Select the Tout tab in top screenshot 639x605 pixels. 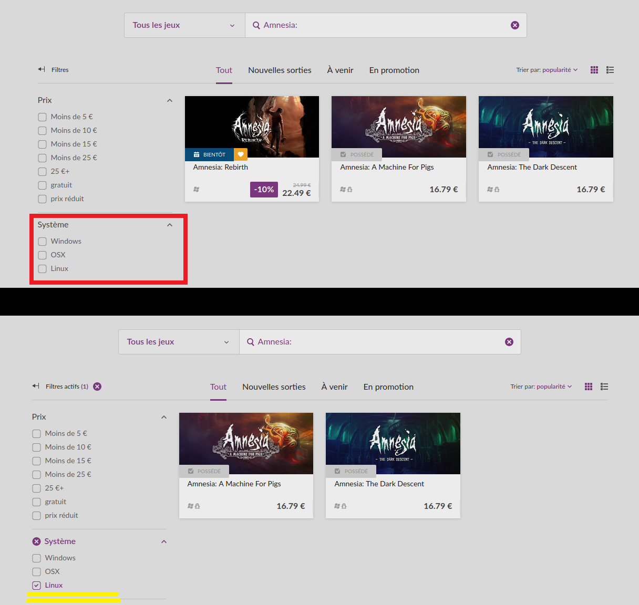224,70
